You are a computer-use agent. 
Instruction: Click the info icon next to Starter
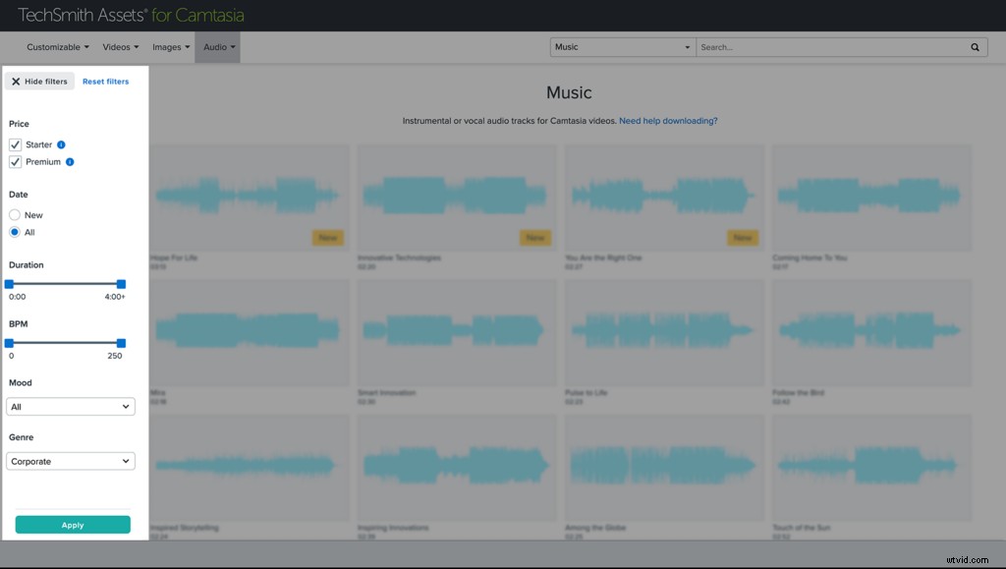click(x=62, y=143)
